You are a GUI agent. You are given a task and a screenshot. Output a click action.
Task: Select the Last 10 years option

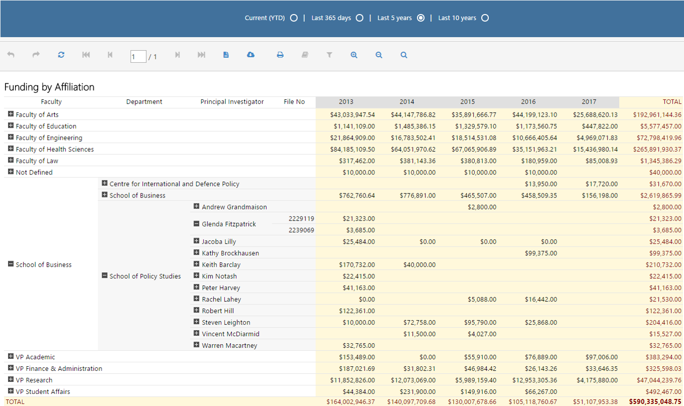(485, 18)
